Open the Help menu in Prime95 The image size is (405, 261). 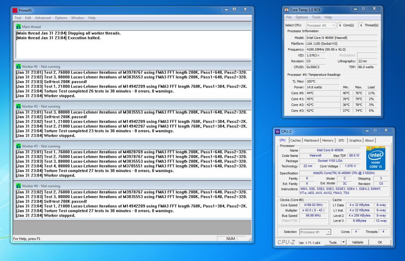coord(92,18)
